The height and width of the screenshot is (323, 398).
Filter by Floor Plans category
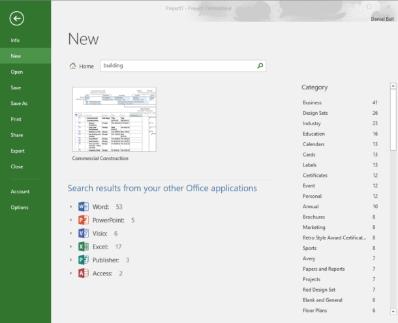click(340, 311)
